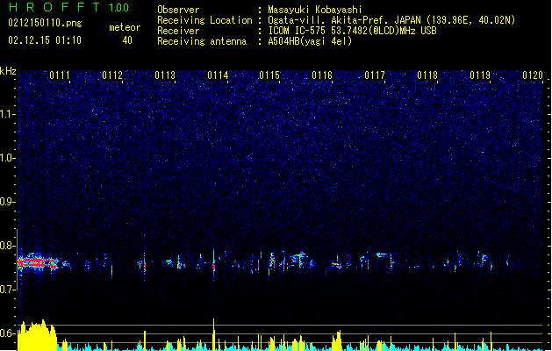Screen dimensions: 552x351
Task: Click the Observer label
Action: (x=178, y=10)
